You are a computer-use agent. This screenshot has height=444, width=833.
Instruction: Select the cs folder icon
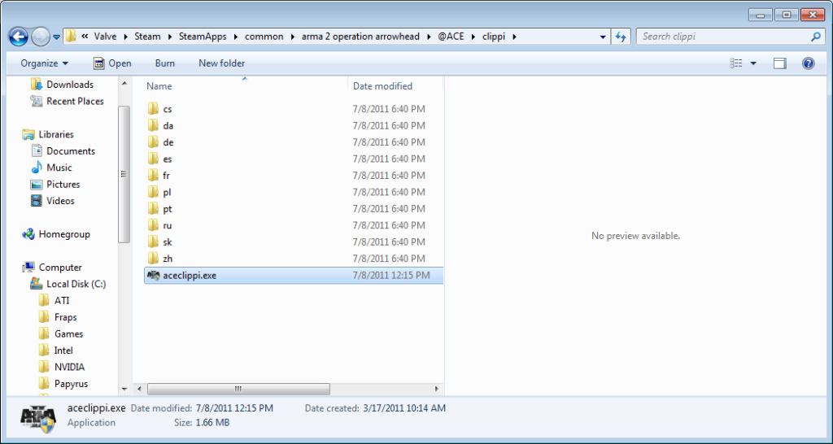coord(153,109)
